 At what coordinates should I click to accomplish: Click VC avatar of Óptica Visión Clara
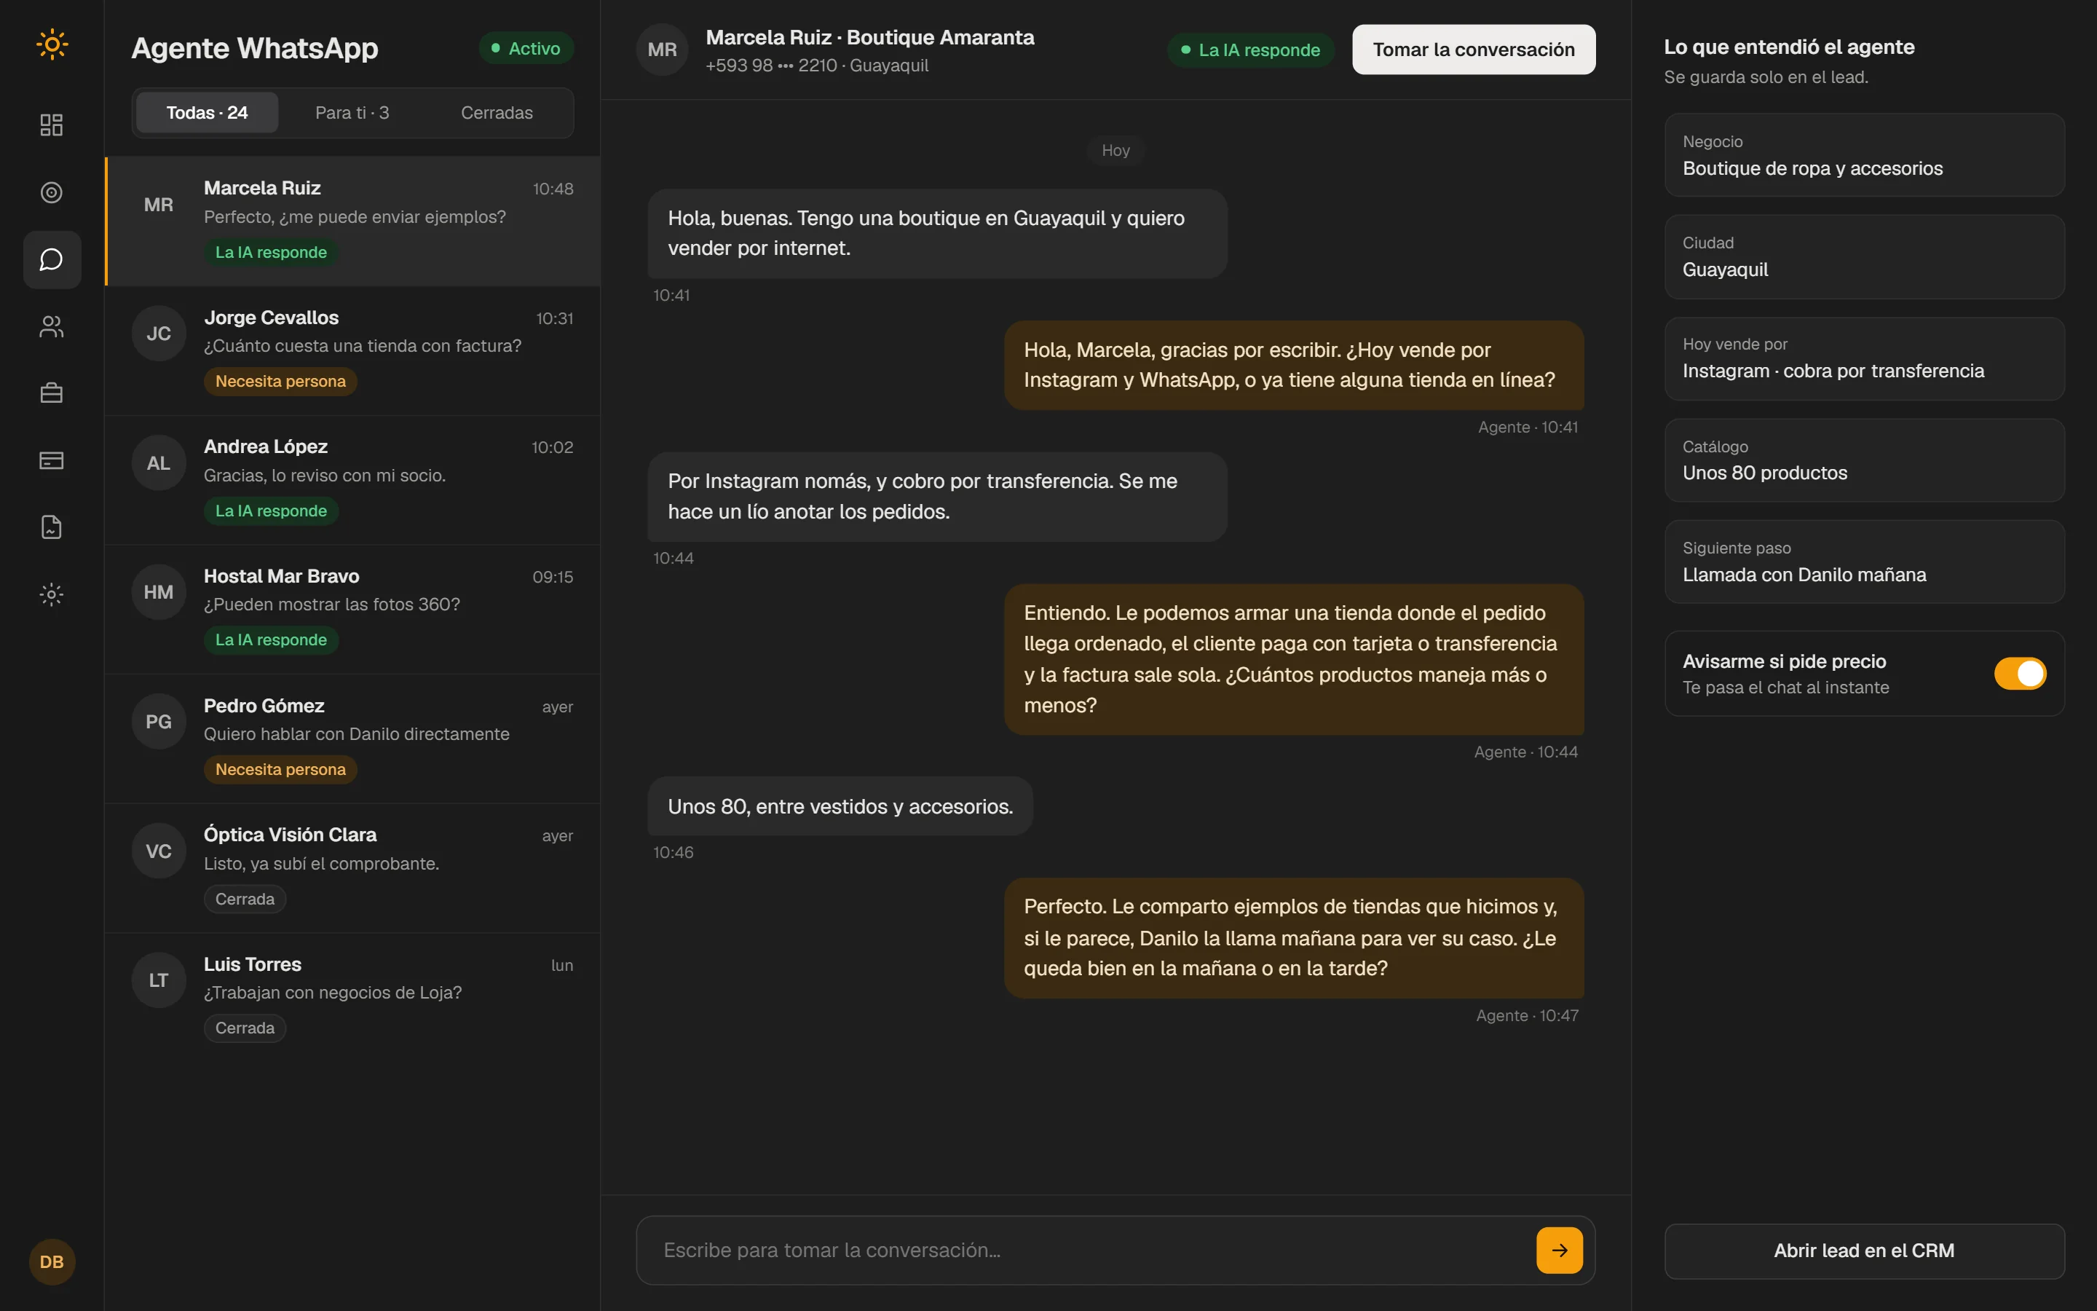pyautogui.click(x=159, y=851)
